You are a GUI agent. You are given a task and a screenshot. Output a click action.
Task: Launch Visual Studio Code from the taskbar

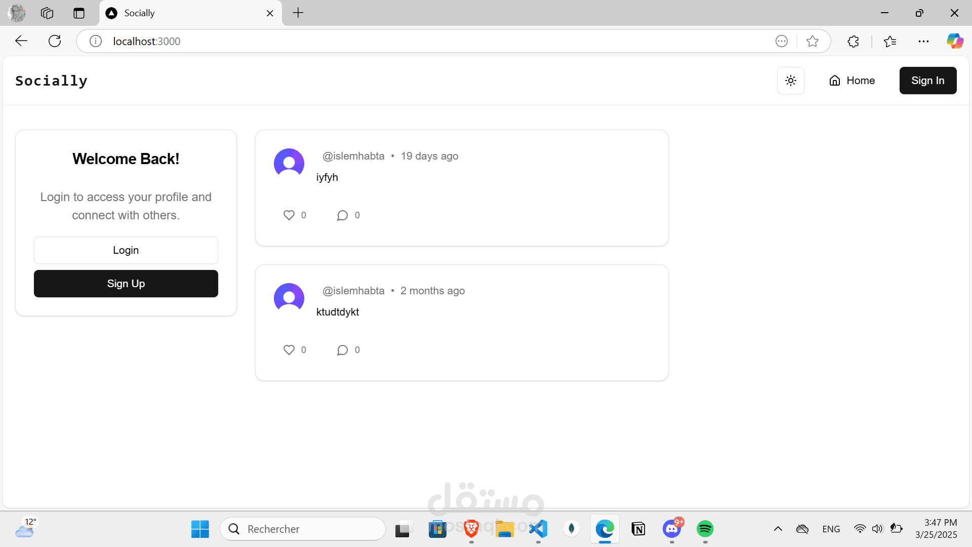538,528
